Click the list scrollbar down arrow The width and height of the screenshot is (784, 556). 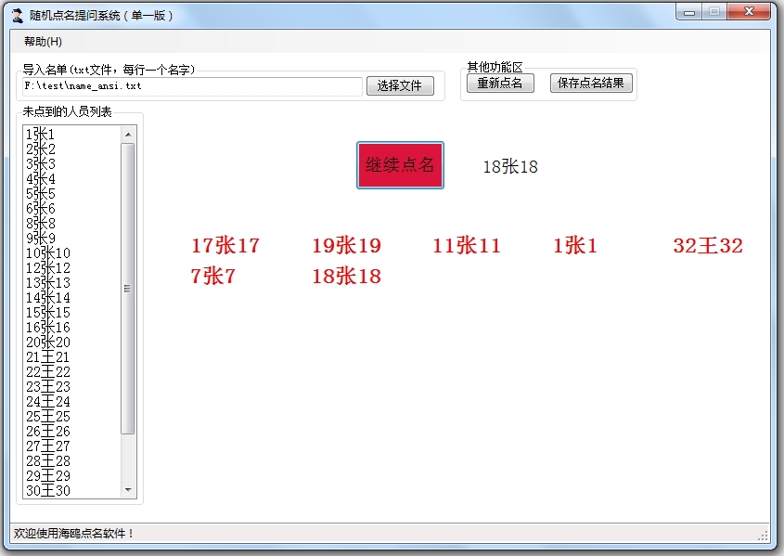pyautogui.click(x=128, y=490)
